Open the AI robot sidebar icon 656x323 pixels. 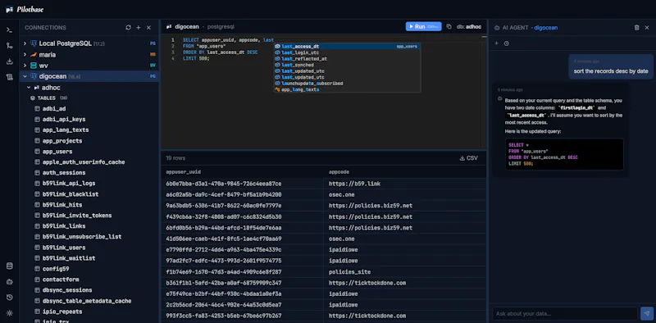coord(9,281)
